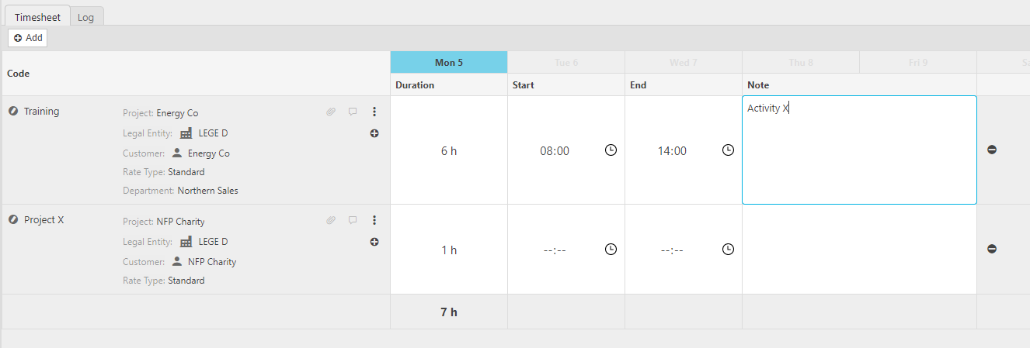This screenshot has height=348, width=1030.
Task: Select the Mon 5 day column header
Action: pyautogui.click(x=449, y=62)
